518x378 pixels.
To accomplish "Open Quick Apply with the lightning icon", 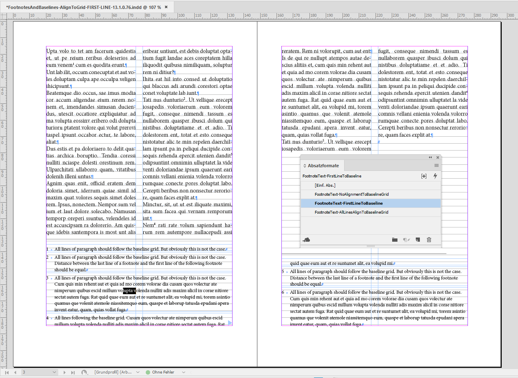I will (x=436, y=176).
